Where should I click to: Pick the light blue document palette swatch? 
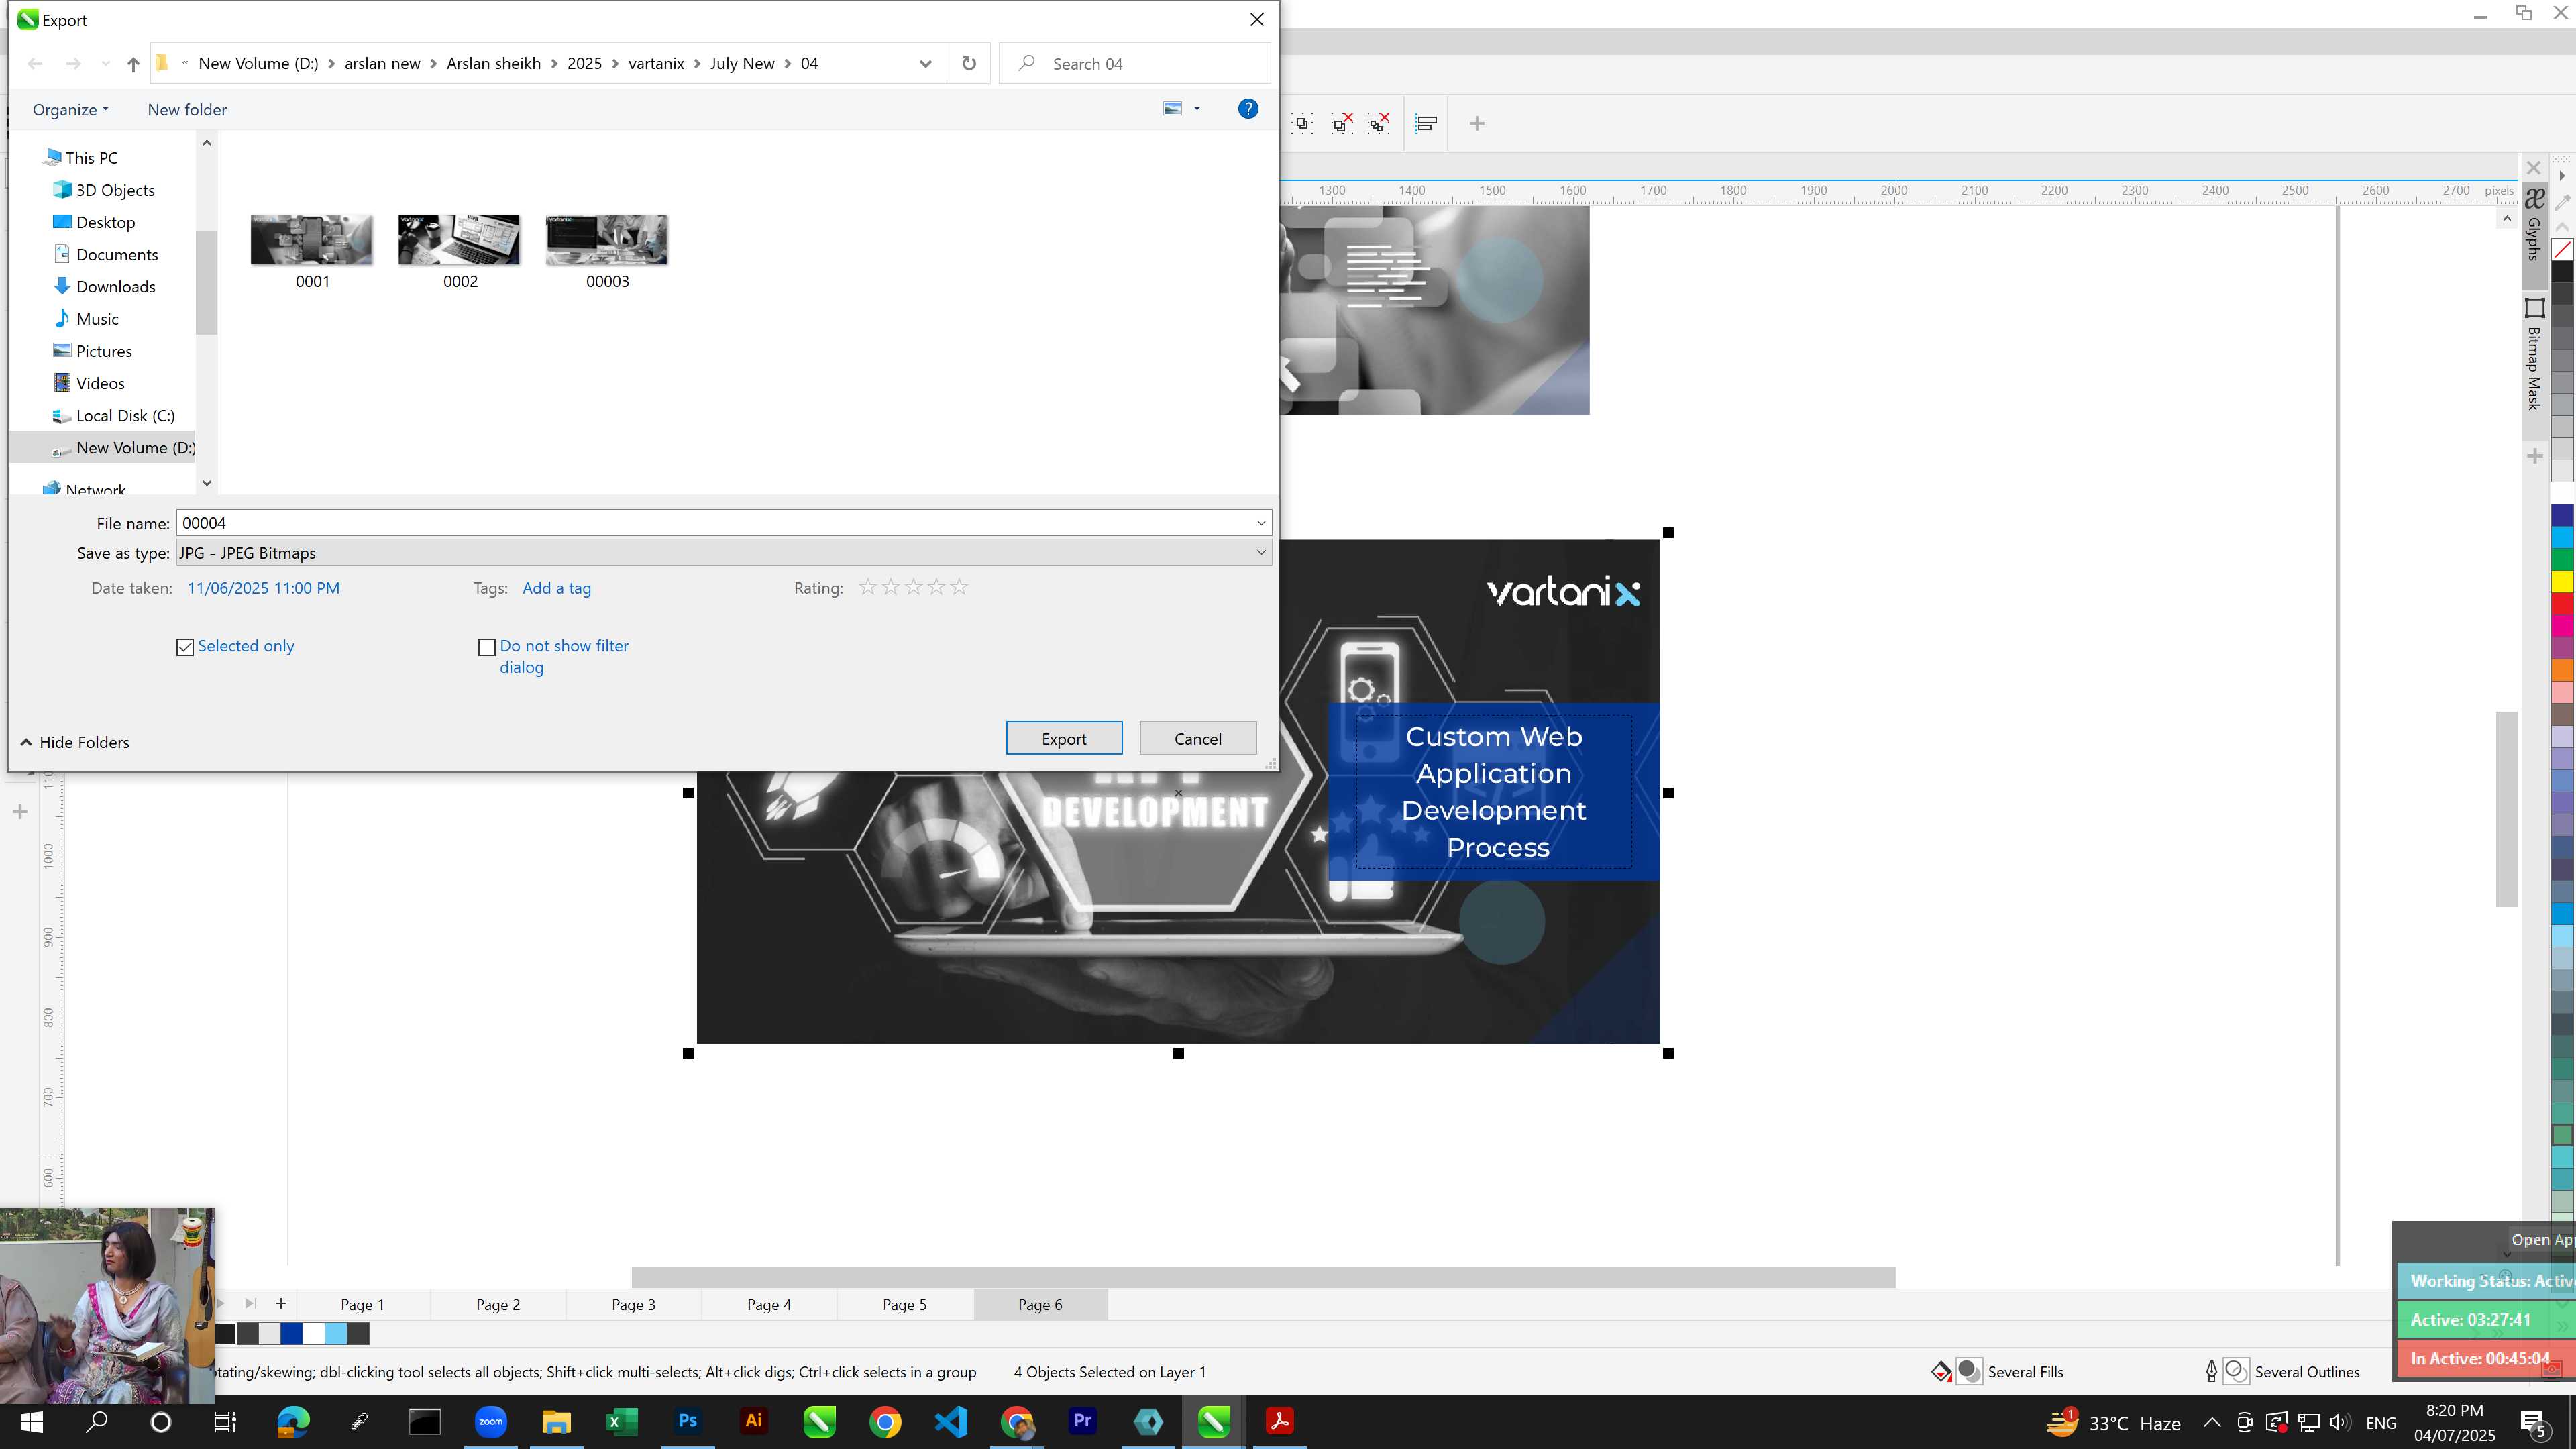(336, 1333)
